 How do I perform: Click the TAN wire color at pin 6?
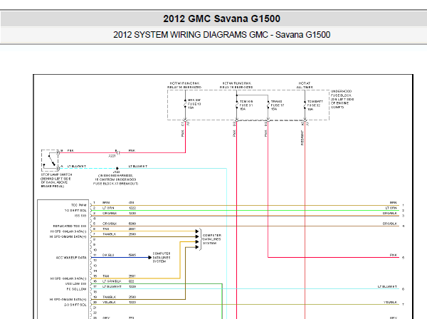click(x=105, y=229)
